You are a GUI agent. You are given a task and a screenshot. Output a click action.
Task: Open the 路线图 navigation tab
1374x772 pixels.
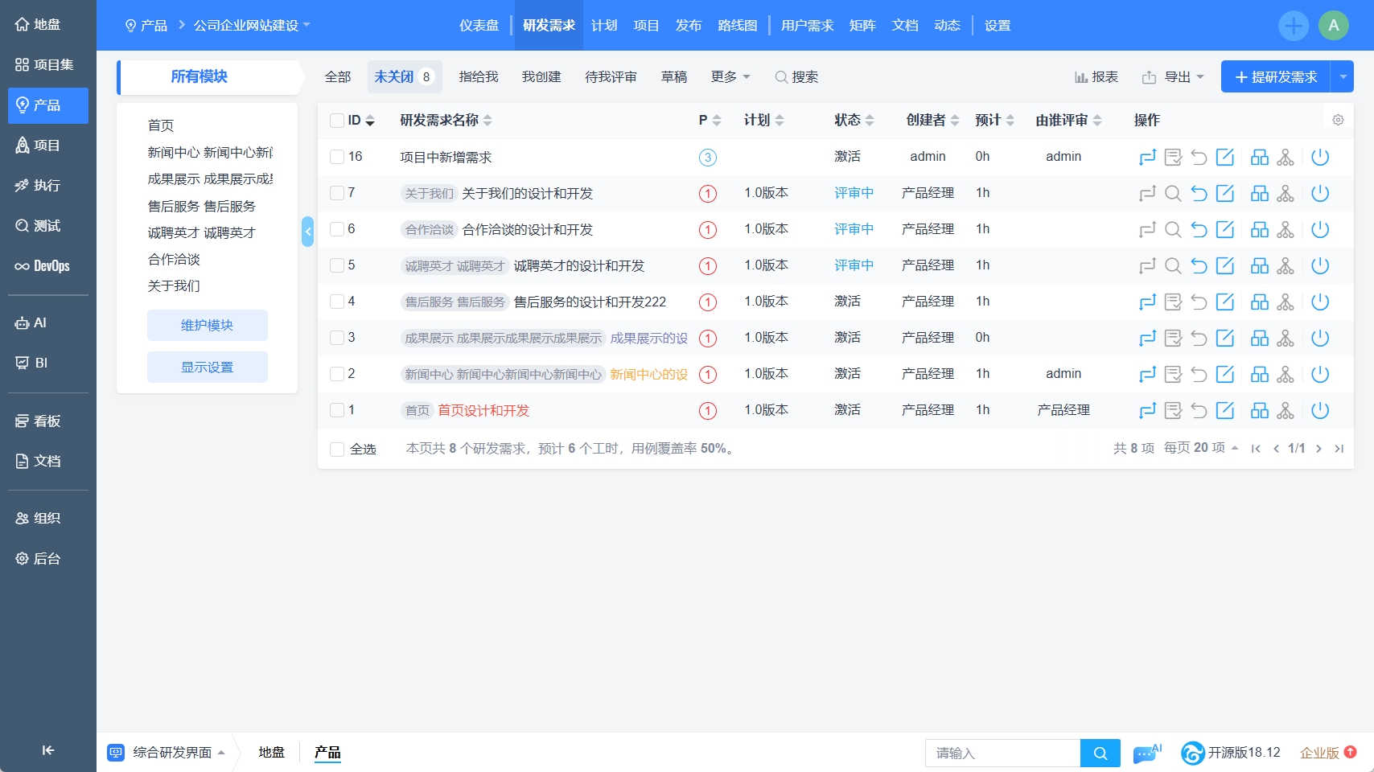click(x=738, y=26)
